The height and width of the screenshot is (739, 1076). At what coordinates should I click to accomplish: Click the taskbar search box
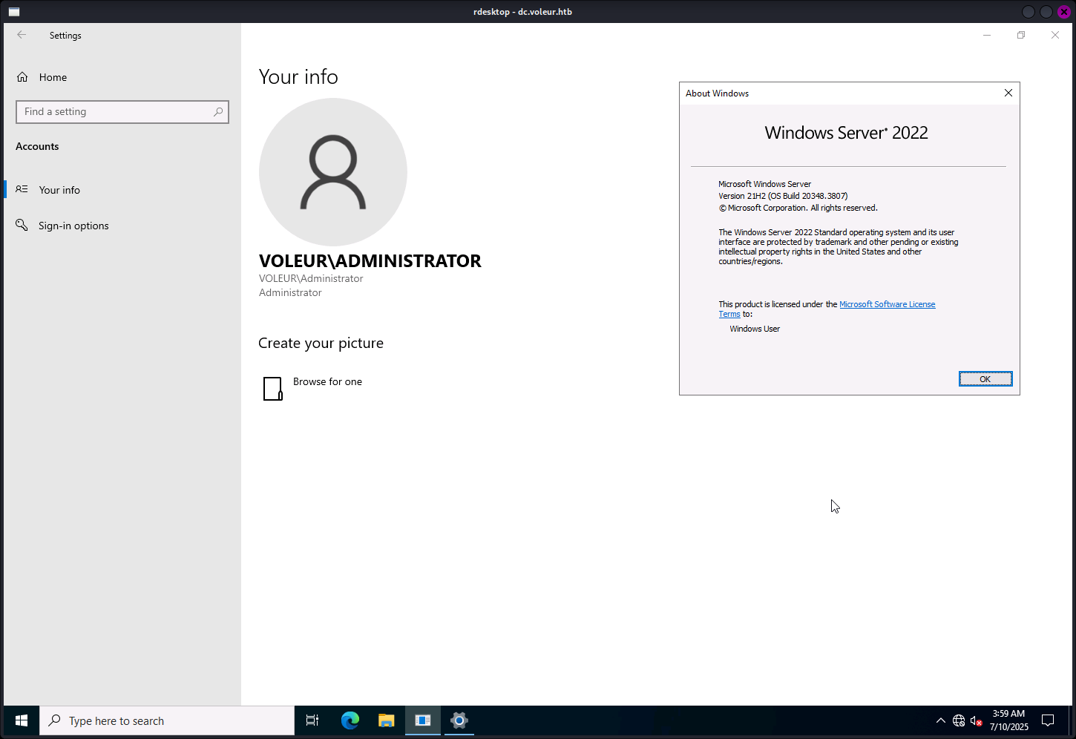coord(167,720)
